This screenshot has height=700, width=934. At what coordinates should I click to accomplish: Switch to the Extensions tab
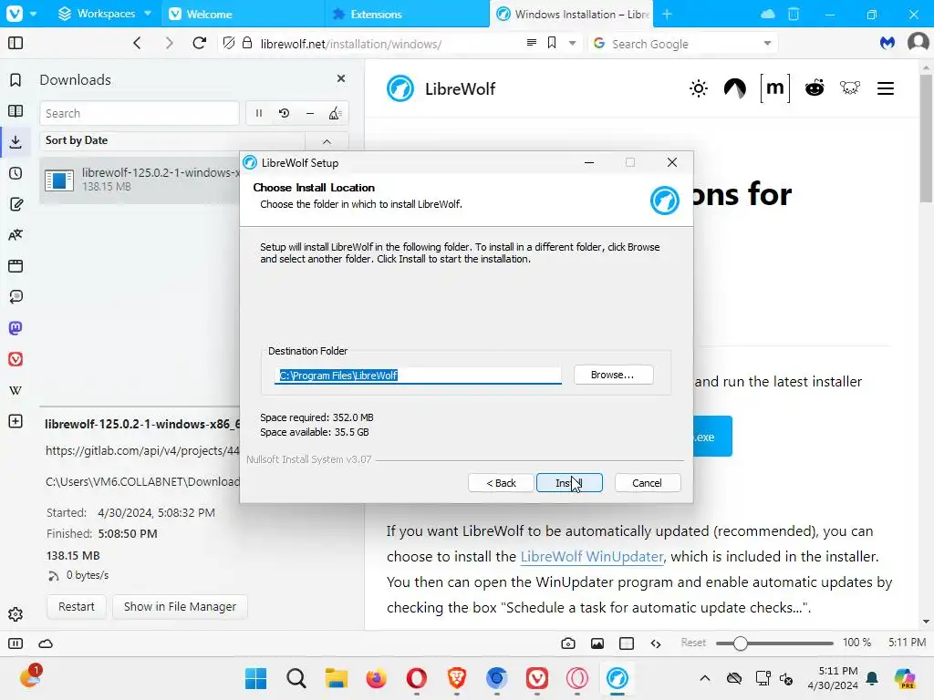pyautogui.click(x=407, y=14)
